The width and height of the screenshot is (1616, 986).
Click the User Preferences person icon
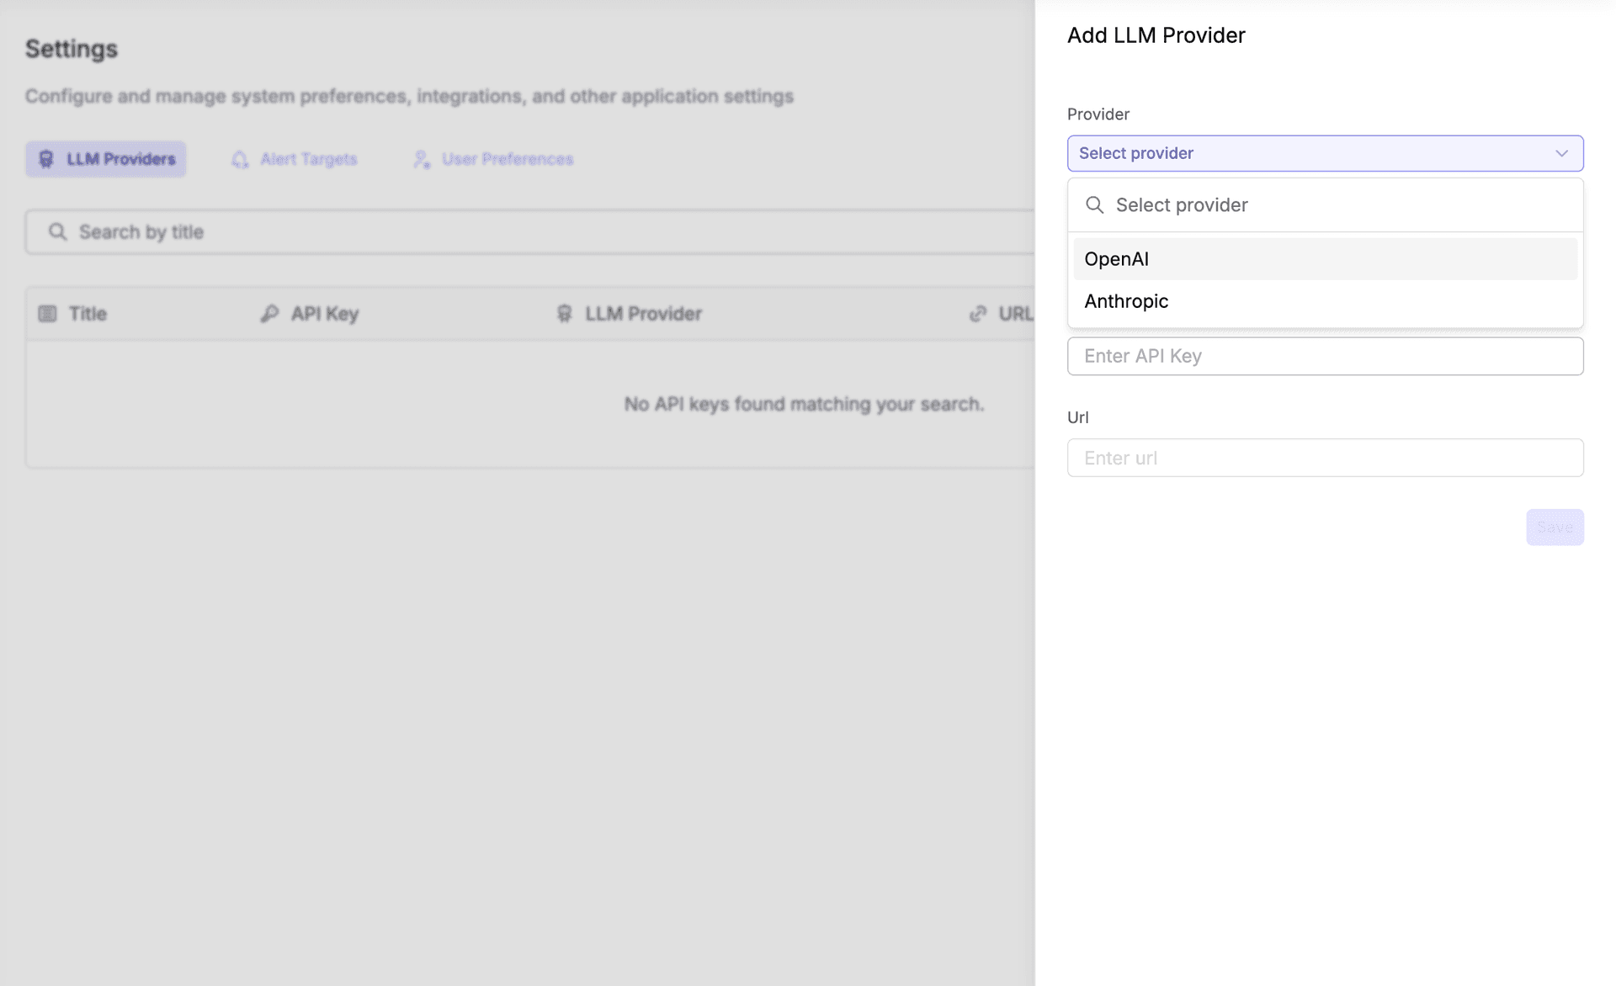click(422, 159)
